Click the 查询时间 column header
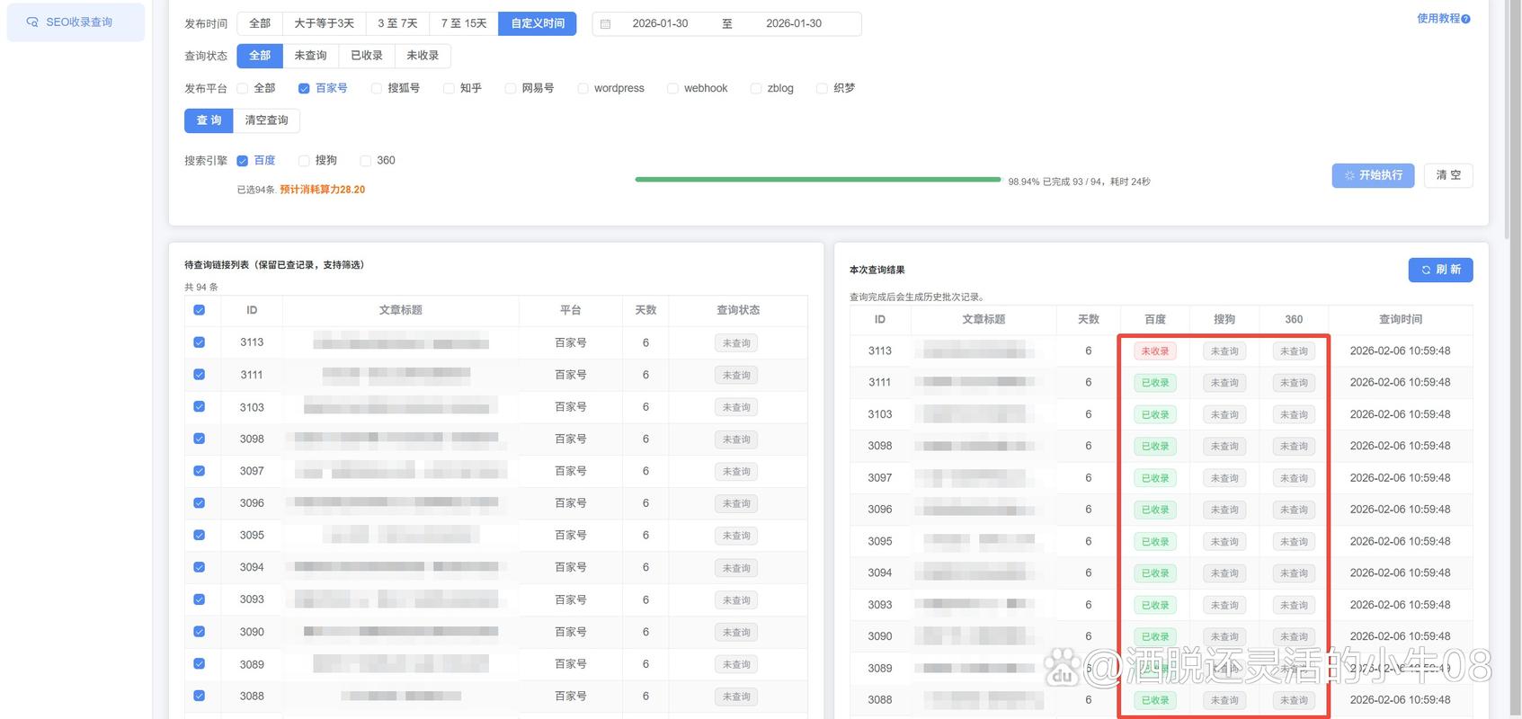The width and height of the screenshot is (1522, 719). coord(1401,319)
